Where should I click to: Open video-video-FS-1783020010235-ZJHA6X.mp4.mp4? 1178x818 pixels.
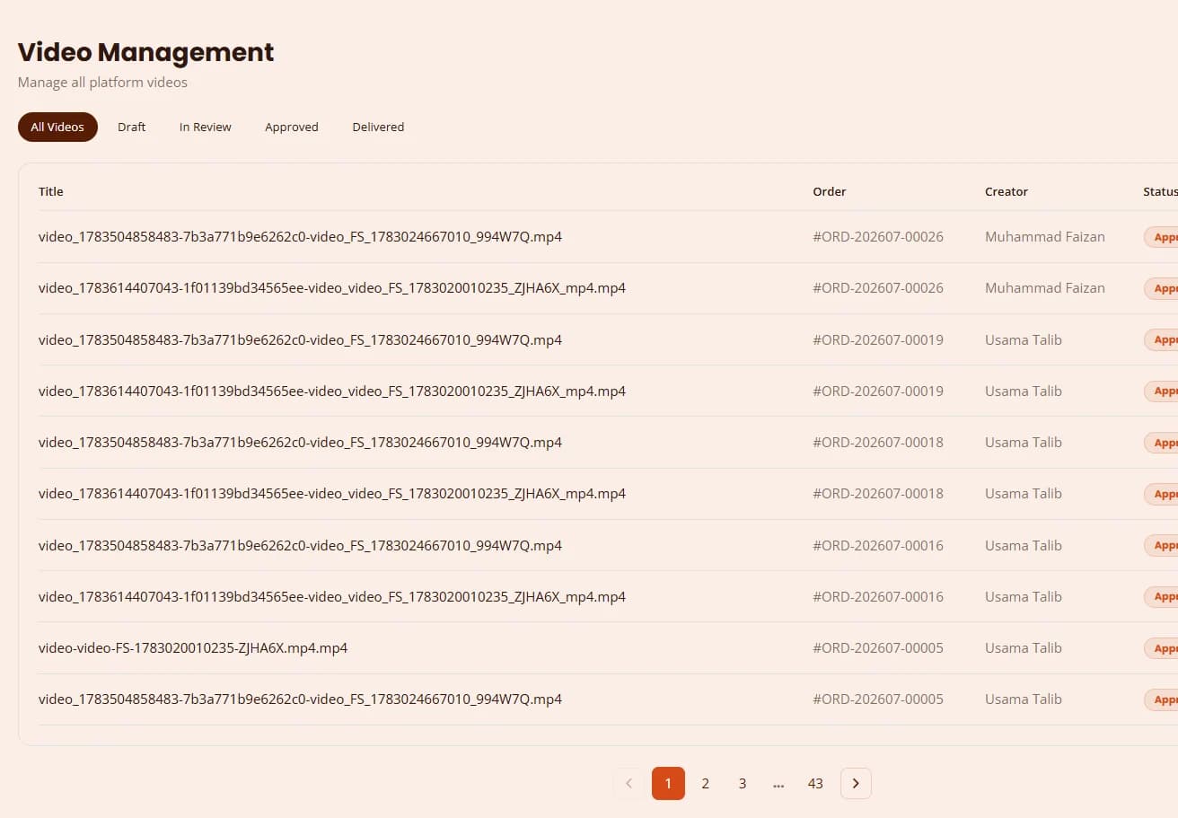pos(193,647)
